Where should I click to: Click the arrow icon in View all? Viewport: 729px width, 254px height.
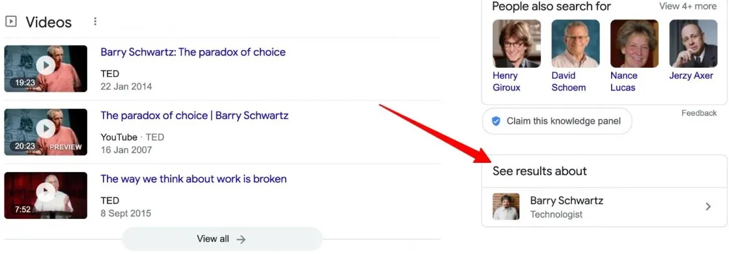click(x=241, y=239)
